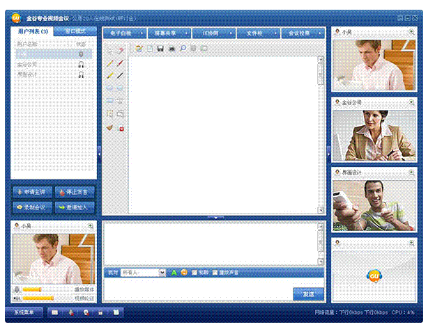Click the magnifier zoom icon in whiteboard toolbar
The height and width of the screenshot is (329, 435).
[x=183, y=49]
